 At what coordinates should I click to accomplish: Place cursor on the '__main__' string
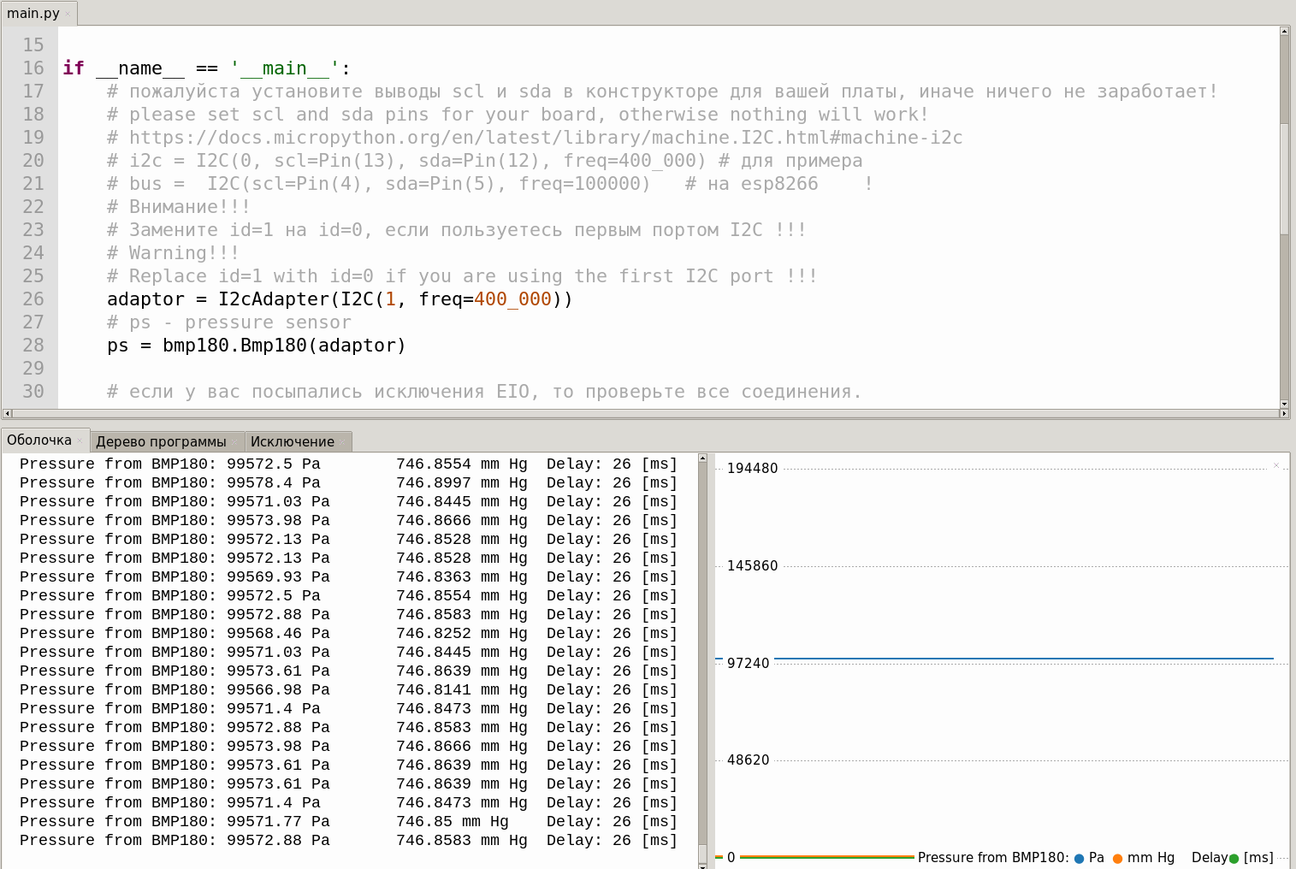(284, 68)
